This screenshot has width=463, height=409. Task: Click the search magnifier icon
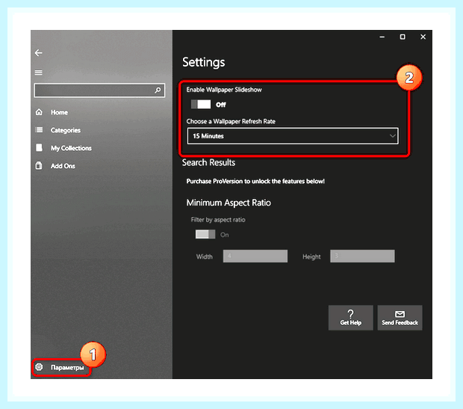(158, 90)
